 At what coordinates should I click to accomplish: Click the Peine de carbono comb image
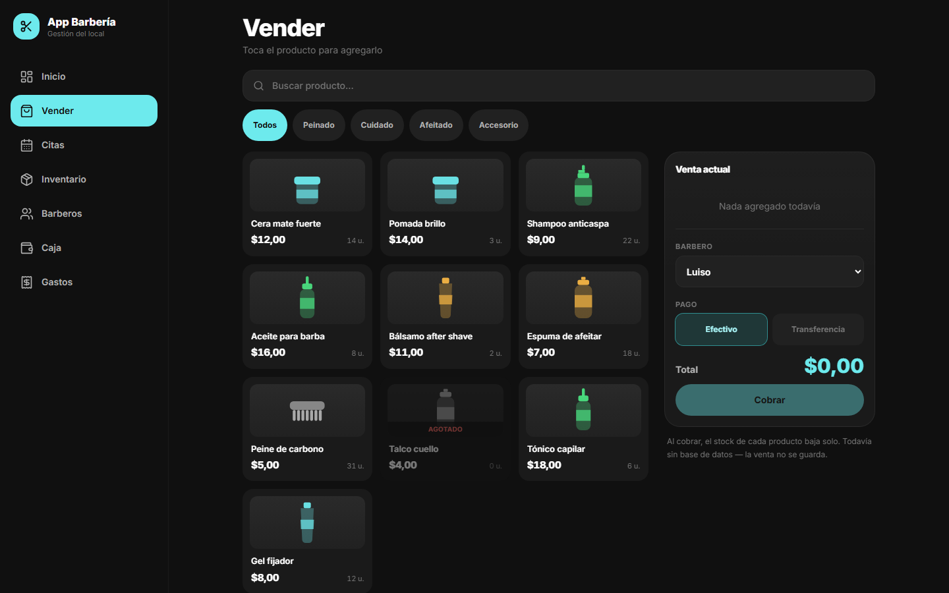click(x=307, y=410)
